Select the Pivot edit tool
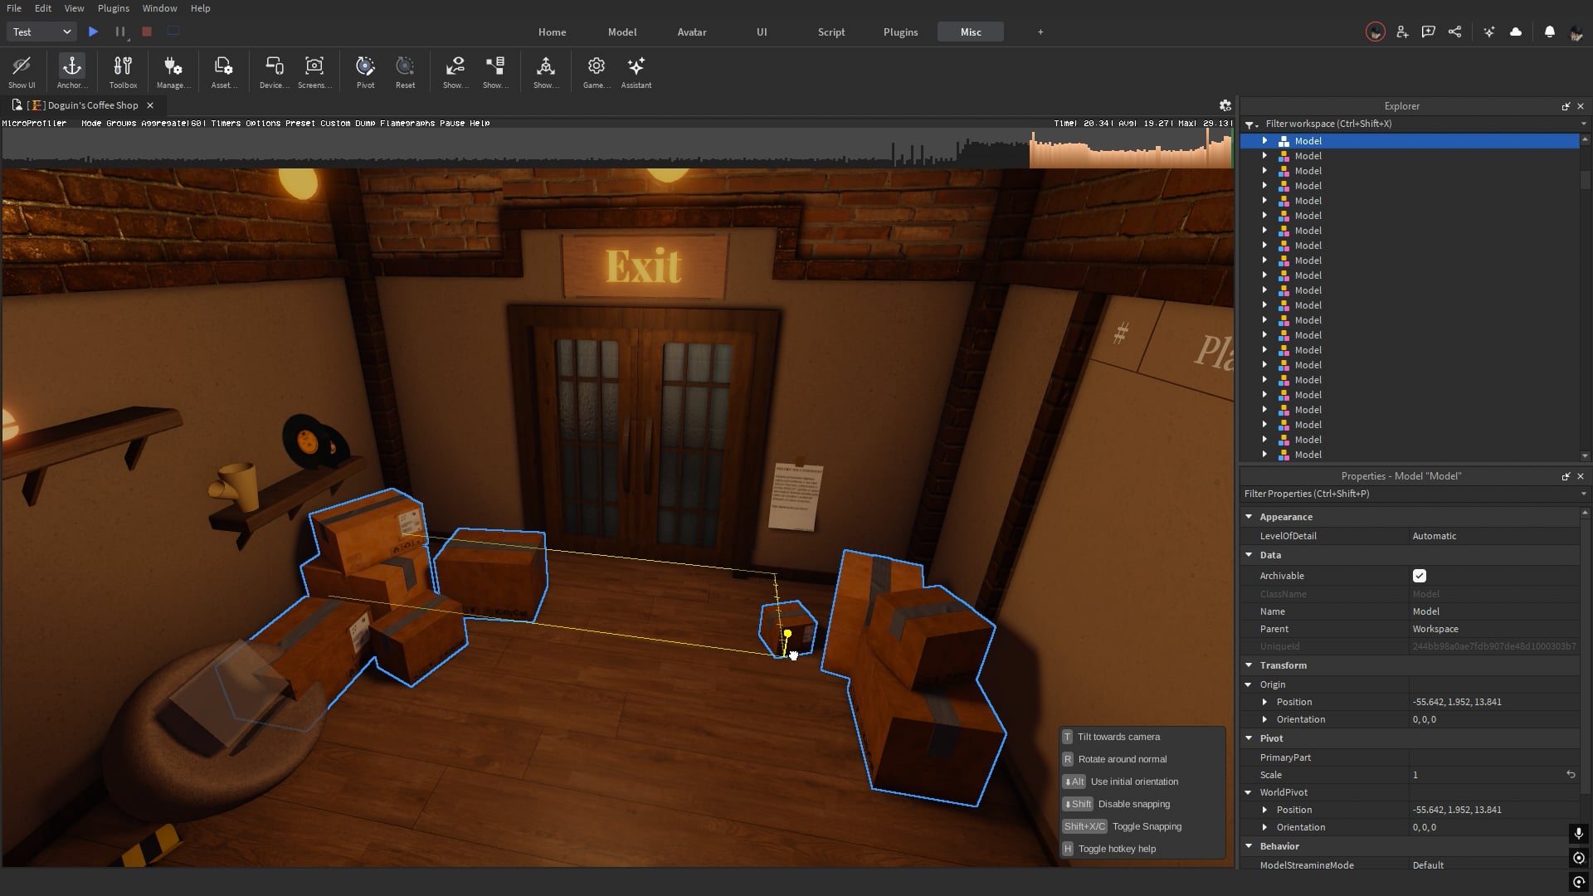The width and height of the screenshot is (1593, 896). [365, 72]
